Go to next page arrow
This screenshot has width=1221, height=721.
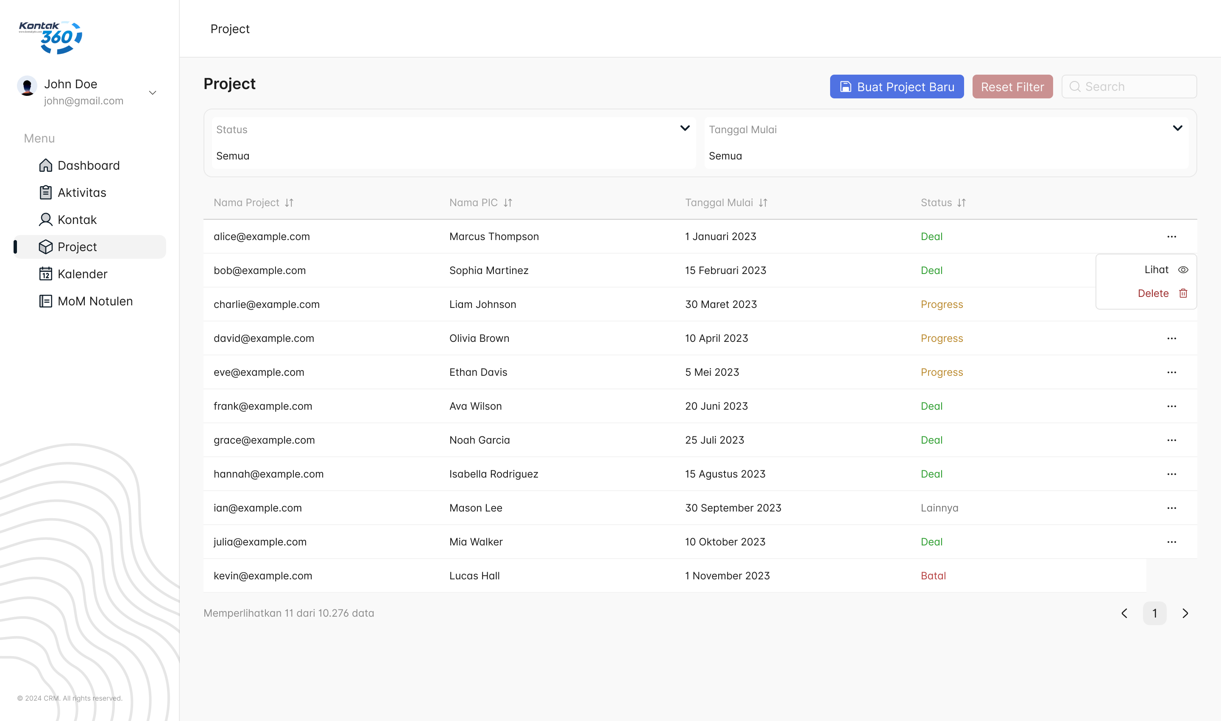coord(1185,613)
